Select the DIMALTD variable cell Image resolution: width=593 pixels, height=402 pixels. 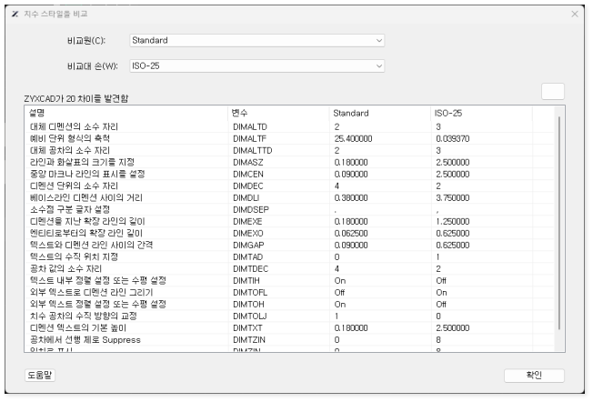(x=250, y=126)
